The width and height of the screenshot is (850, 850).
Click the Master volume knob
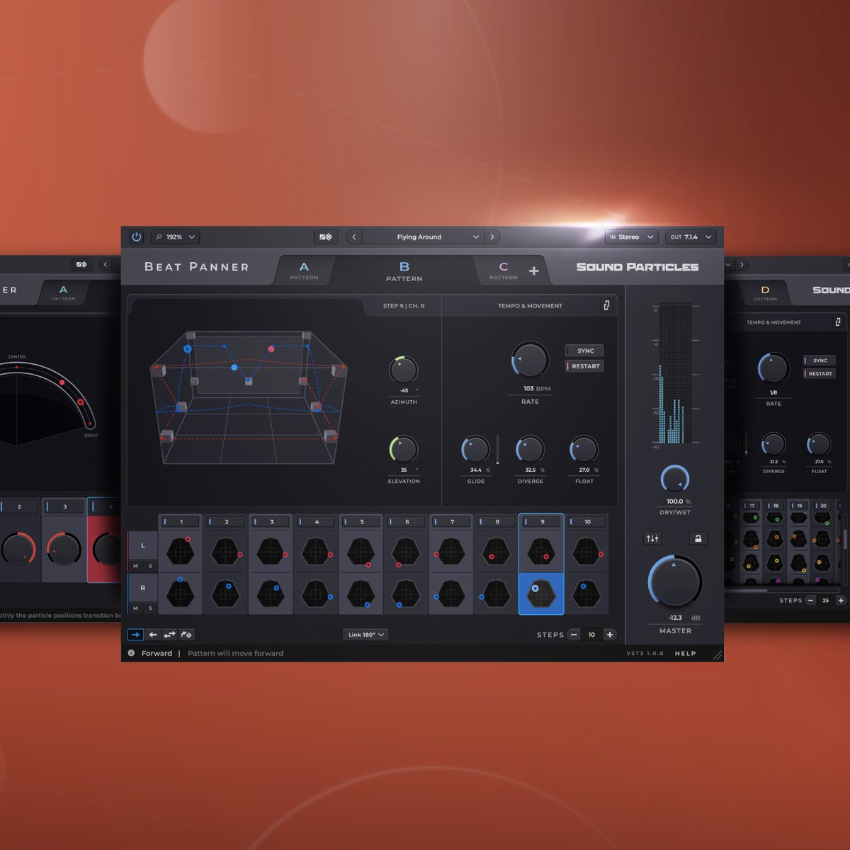(675, 581)
